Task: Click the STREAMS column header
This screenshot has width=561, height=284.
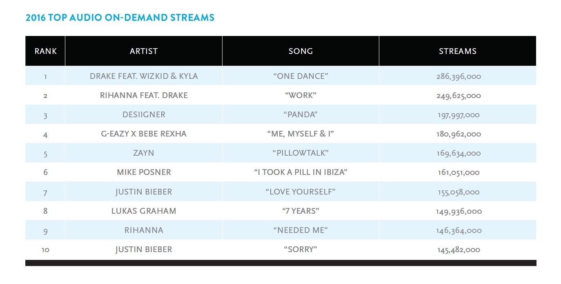Action: pos(458,51)
